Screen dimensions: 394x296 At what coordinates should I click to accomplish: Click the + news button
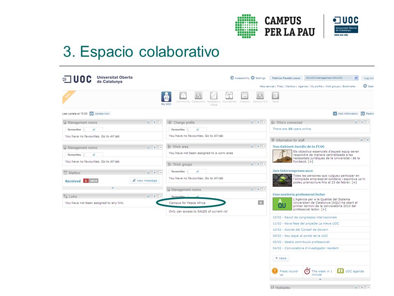pyautogui.click(x=281, y=258)
